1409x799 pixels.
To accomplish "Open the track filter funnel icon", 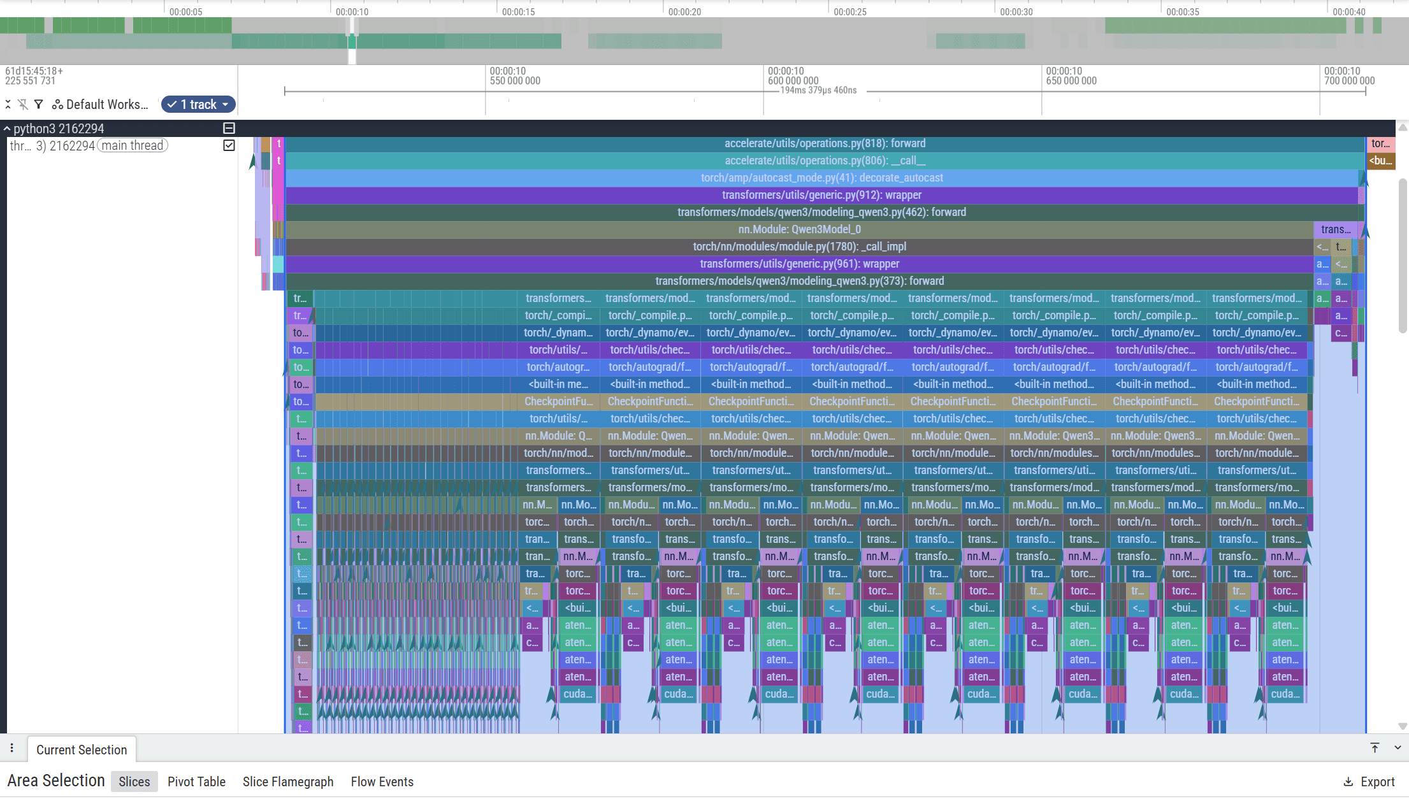I will pos(38,104).
